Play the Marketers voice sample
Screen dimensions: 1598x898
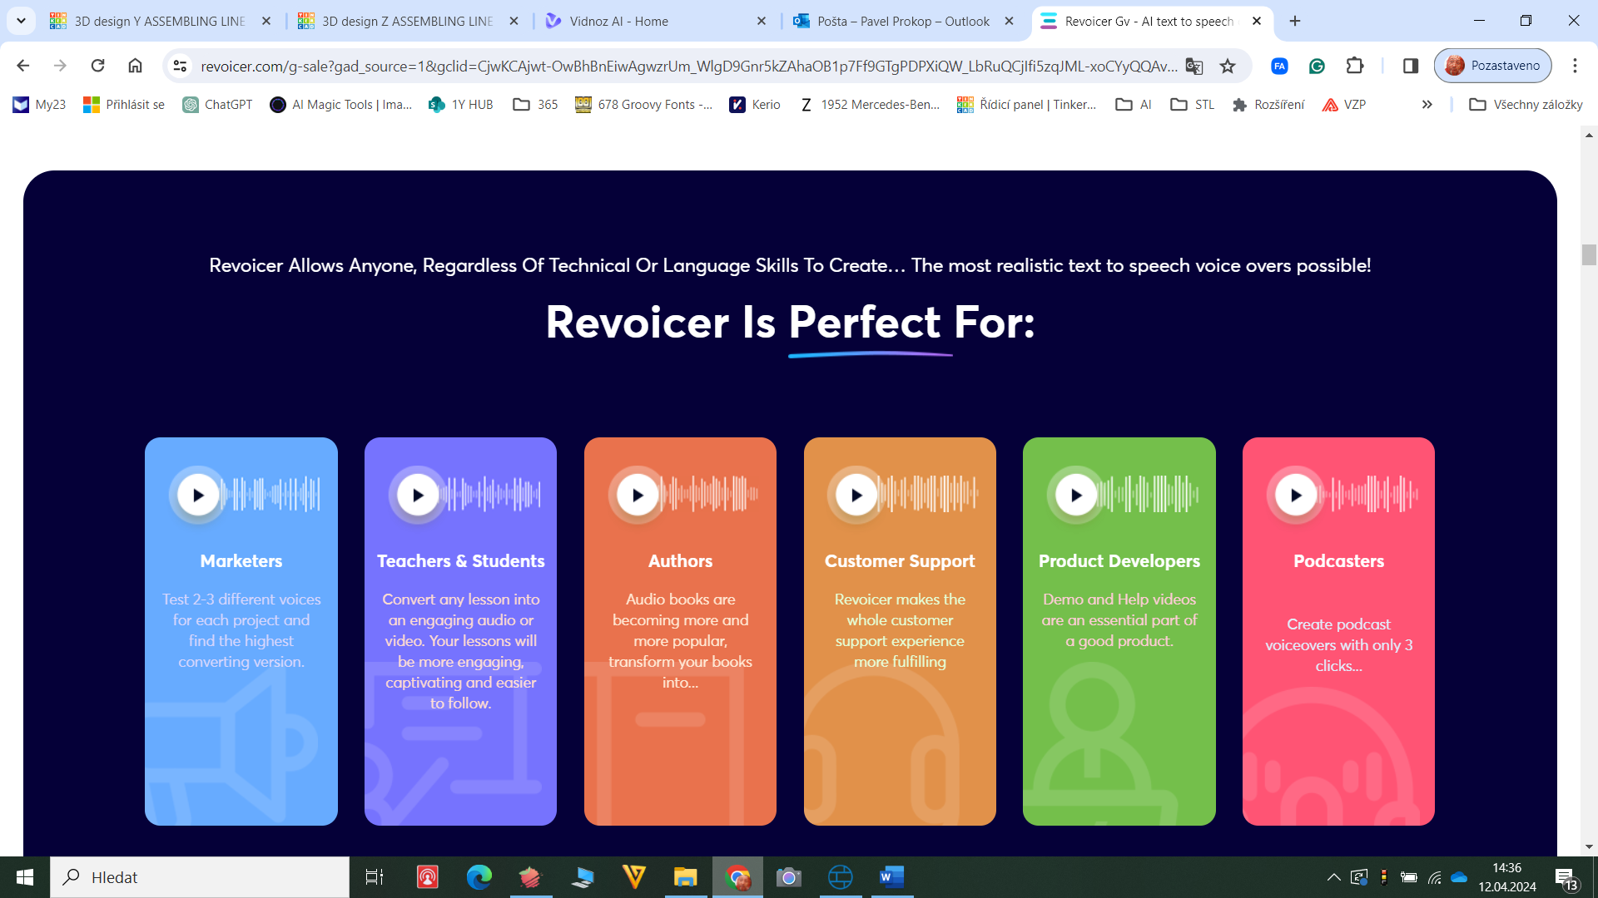point(198,495)
